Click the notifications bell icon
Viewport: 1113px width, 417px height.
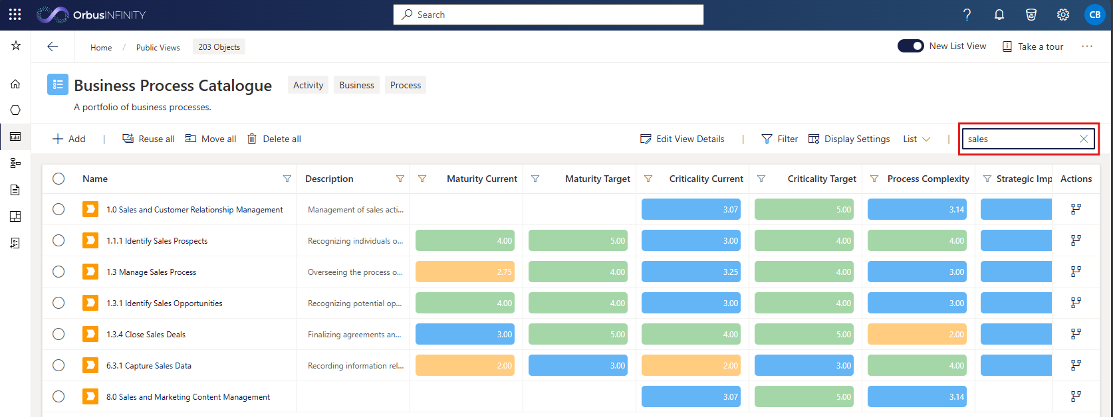pos(999,15)
